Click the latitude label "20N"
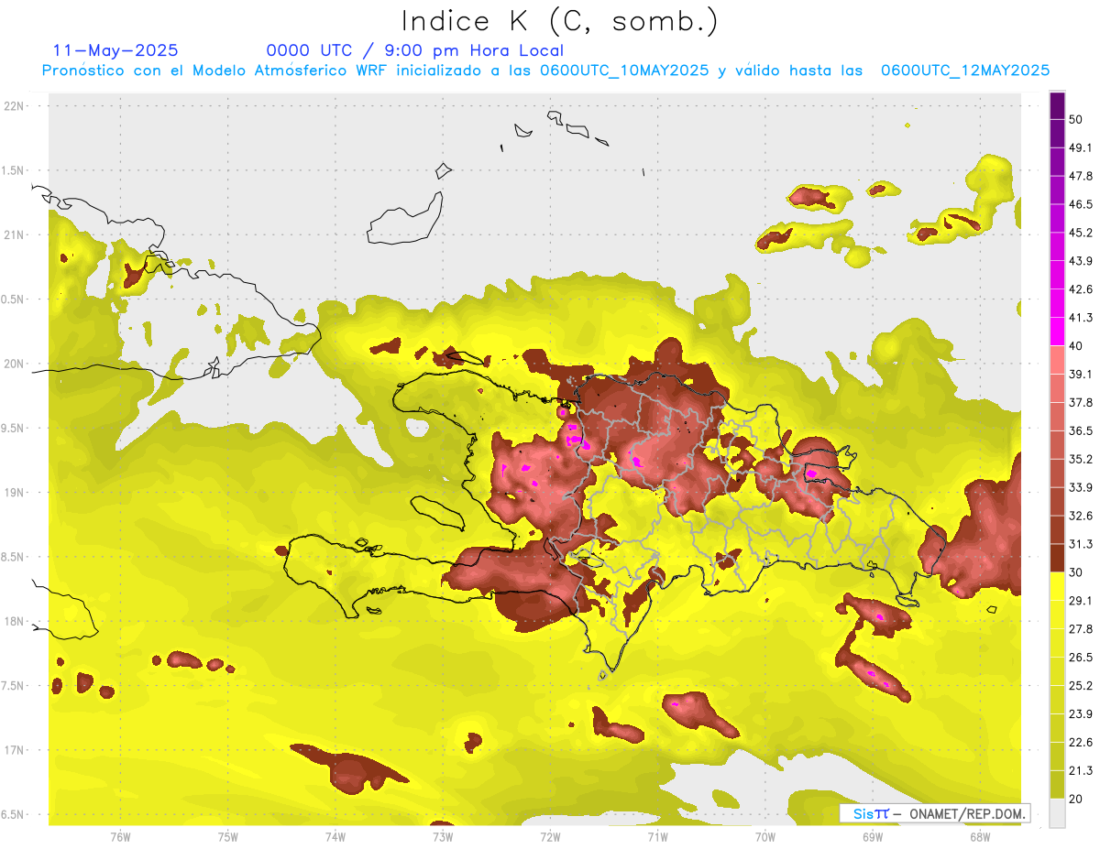The width and height of the screenshot is (1100, 849). coord(16,364)
